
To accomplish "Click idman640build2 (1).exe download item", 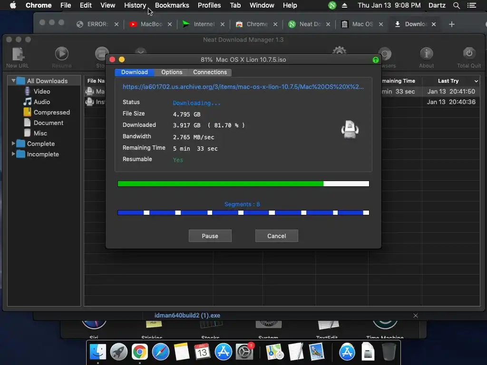I will coord(187,316).
